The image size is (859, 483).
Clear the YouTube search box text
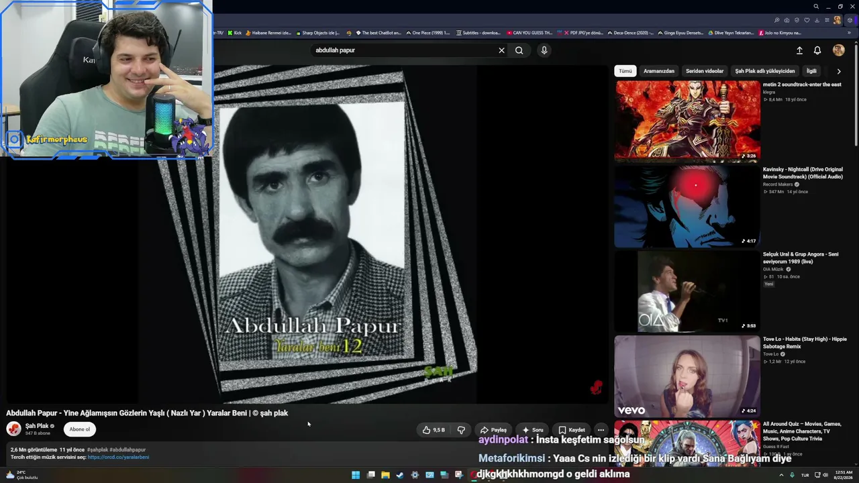click(x=501, y=50)
